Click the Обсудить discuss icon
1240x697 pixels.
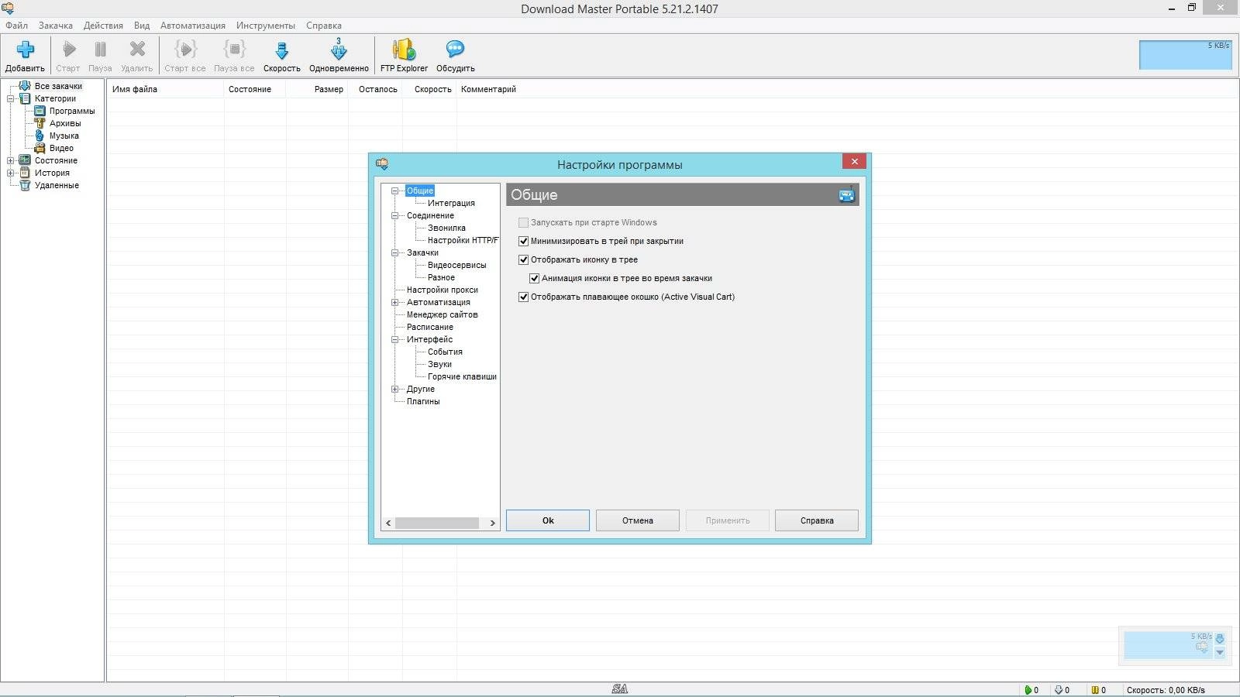pyautogui.click(x=455, y=50)
